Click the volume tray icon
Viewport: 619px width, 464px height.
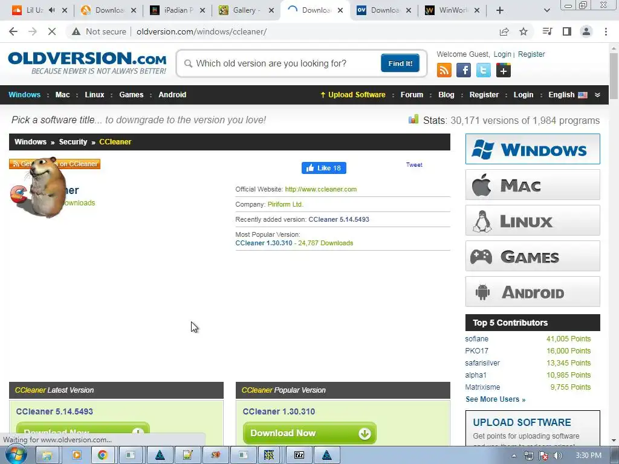(x=557, y=456)
